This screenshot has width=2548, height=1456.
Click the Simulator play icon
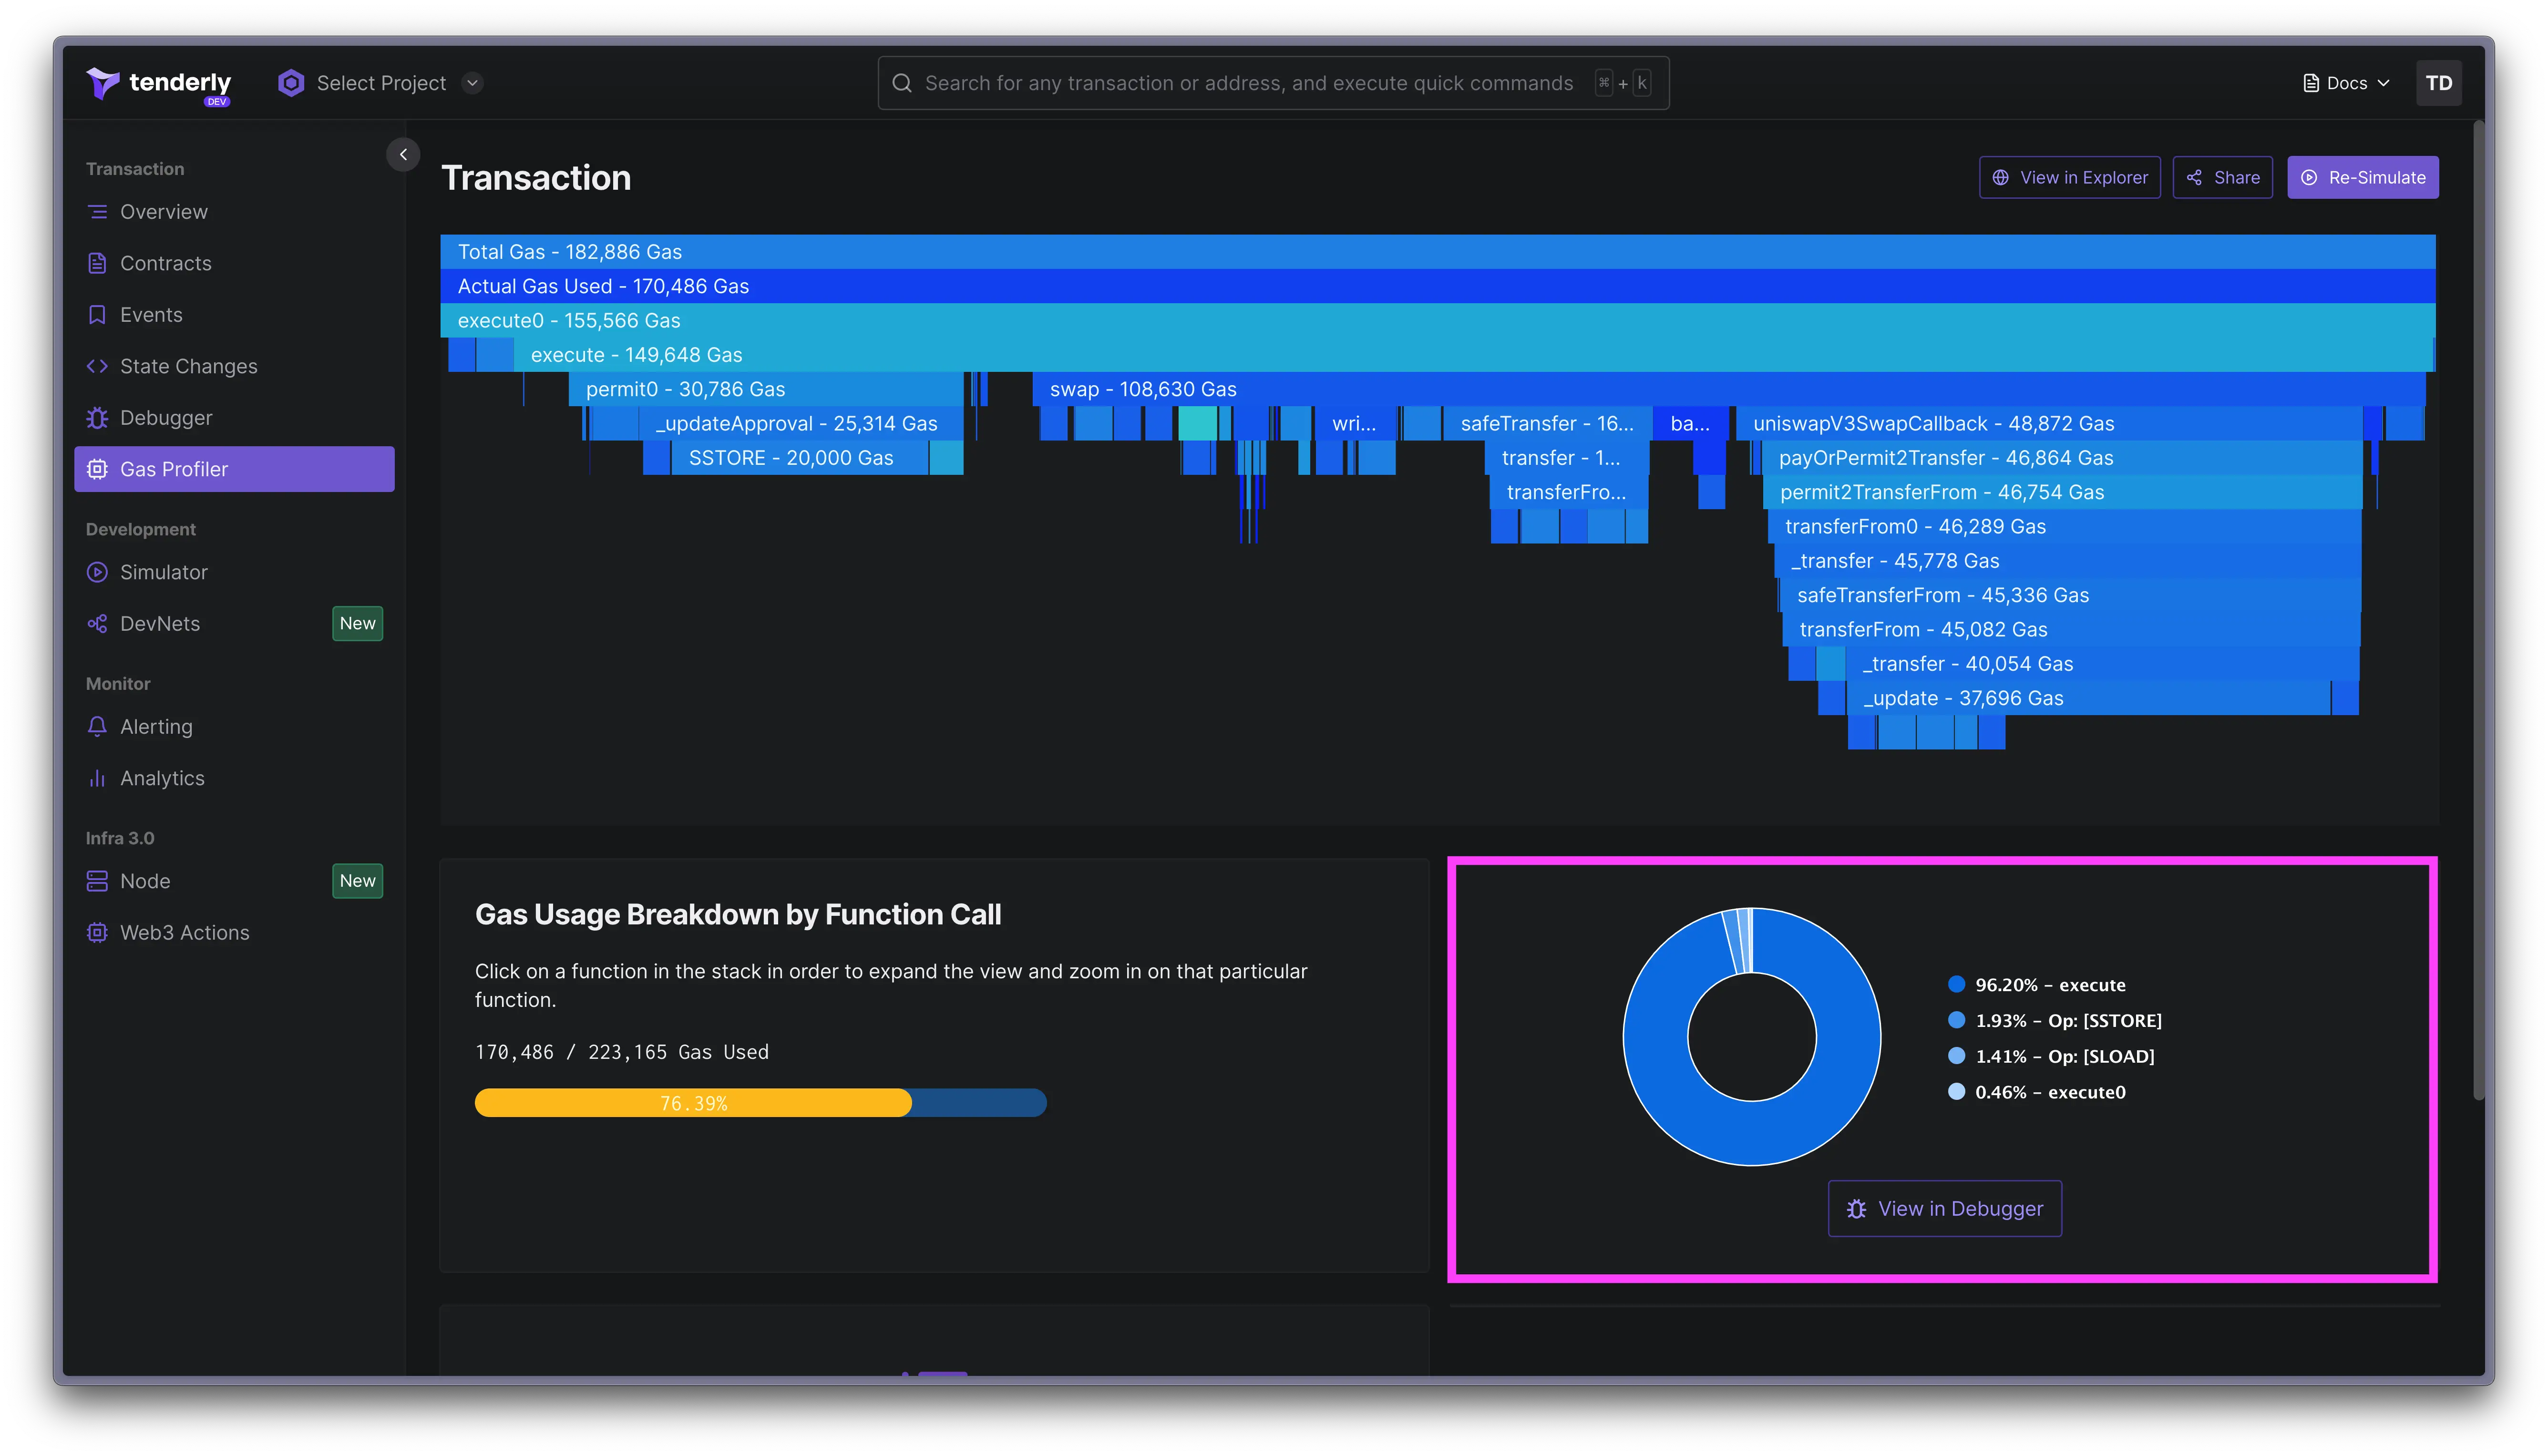coord(97,572)
